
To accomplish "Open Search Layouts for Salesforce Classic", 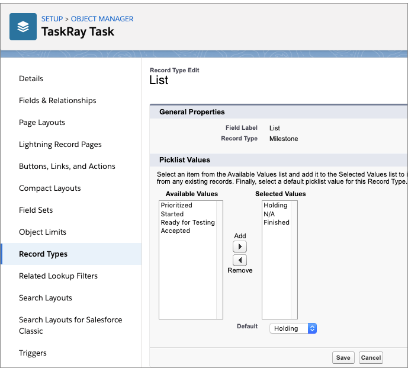I will (x=70, y=325).
